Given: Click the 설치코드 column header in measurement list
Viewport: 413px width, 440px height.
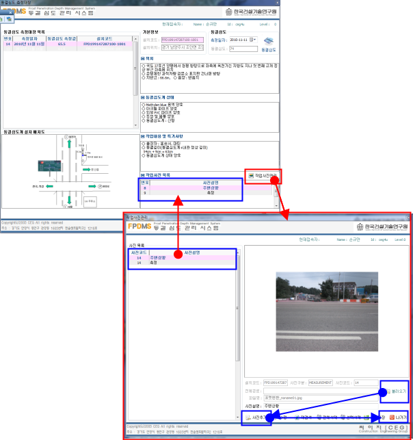Looking at the screenshot, I should pyautogui.click(x=105, y=39).
